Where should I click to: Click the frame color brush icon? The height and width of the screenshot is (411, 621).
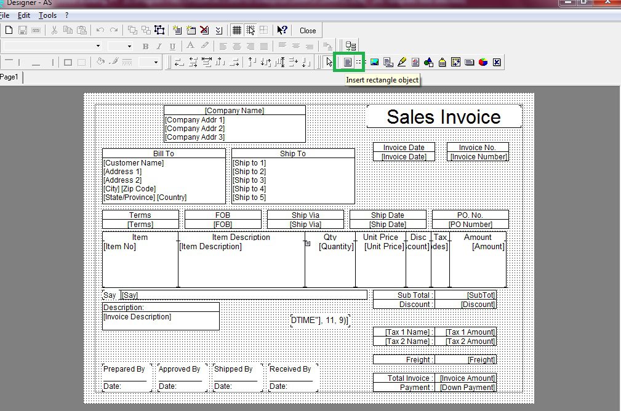tap(114, 62)
